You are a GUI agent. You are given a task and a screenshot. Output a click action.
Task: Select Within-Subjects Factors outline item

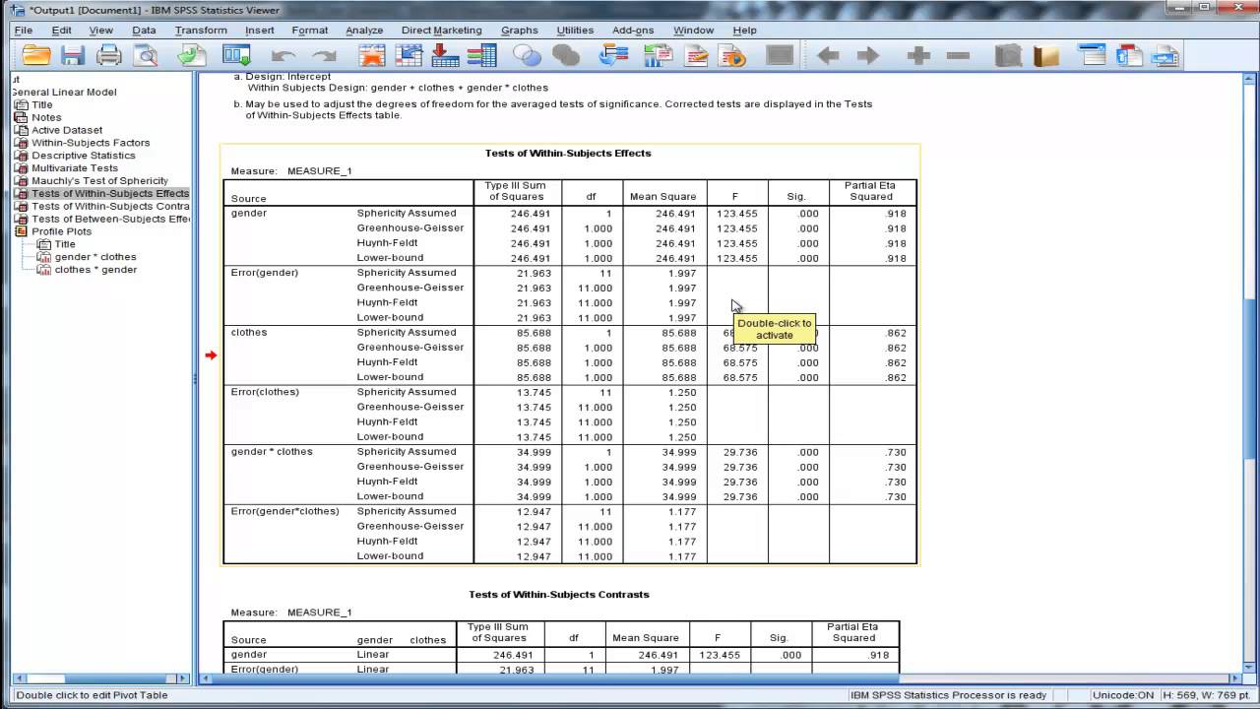[x=91, y=143]
